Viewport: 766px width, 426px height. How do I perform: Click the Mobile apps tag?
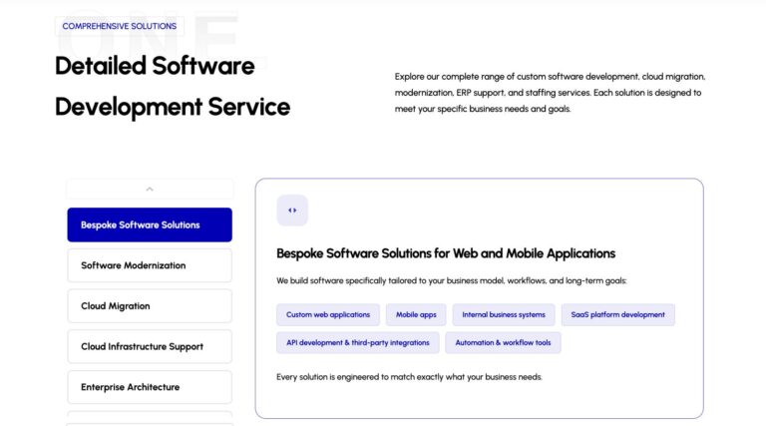(416, 314)
